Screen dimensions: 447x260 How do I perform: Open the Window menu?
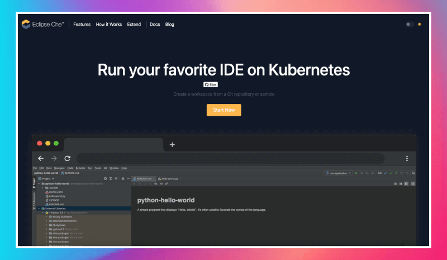pos(114,168)
